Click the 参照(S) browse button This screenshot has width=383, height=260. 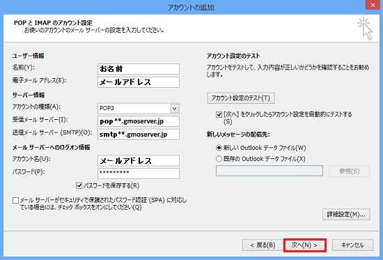[350, 171]
